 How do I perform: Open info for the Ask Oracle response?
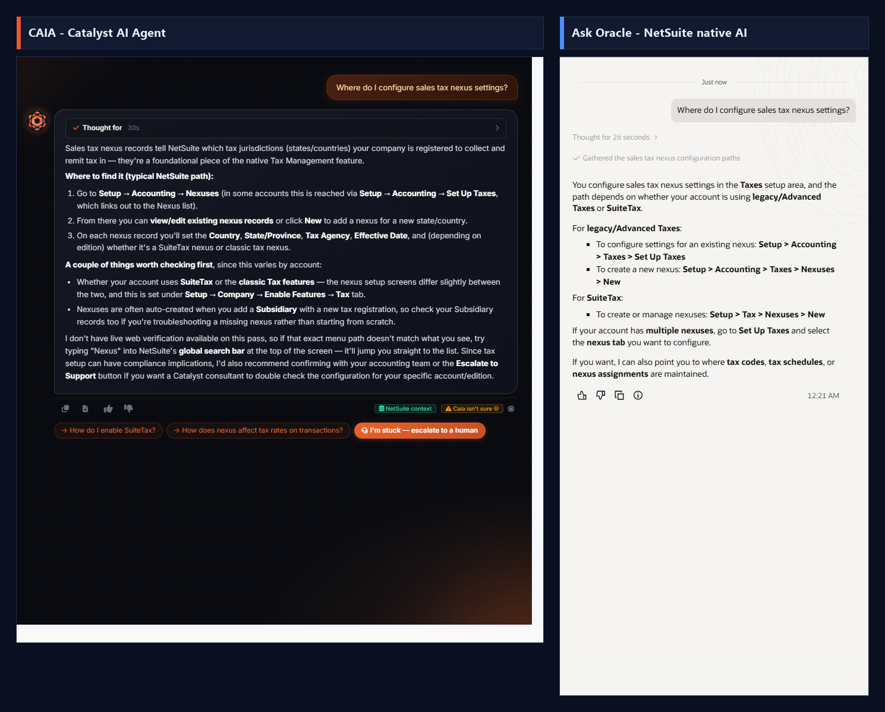(638, 395)
